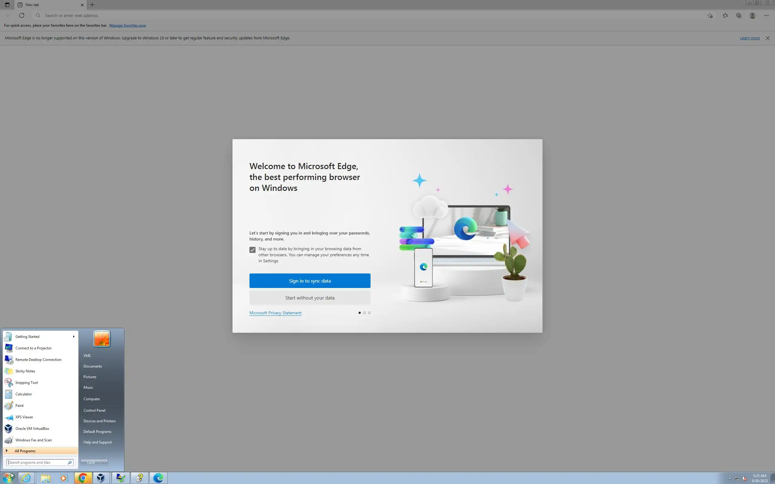Screen dimensions: 775x484
Task: Launch Google Chrome from the taskbar
Action: point(83,478)
